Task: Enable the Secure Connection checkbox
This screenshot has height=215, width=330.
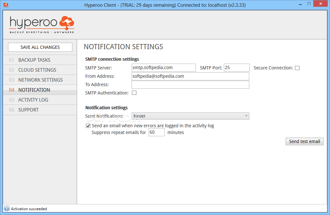Action: (297, 68)
